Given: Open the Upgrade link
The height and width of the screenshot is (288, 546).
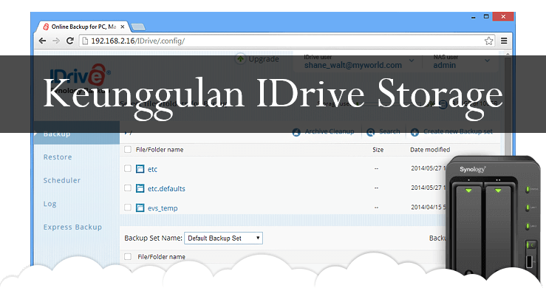Looking at the screenshot, I should click(264, 59).
